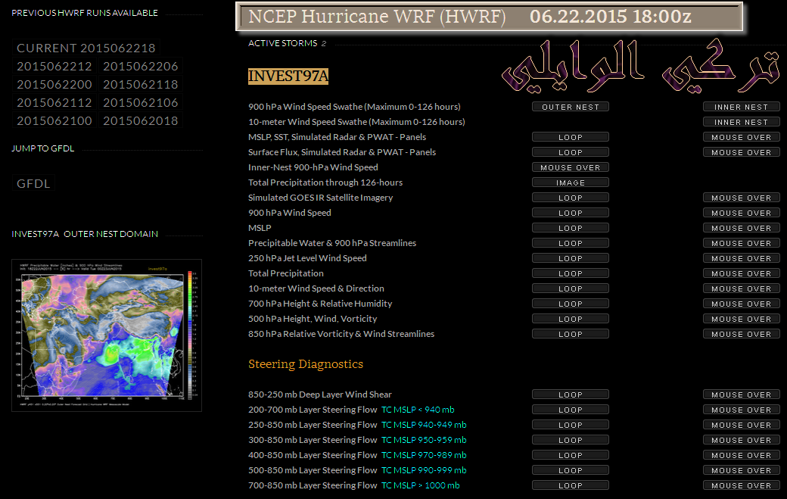Open MOUSE OVER for Precipitable Water & Streamlines
Image resolution: width=787 pixels, height=499 pixels.
click(x=742, y=243)
